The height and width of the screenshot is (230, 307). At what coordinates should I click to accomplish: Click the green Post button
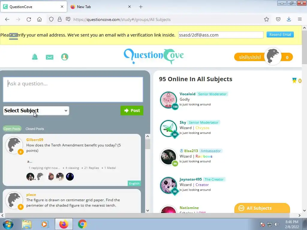132,111
